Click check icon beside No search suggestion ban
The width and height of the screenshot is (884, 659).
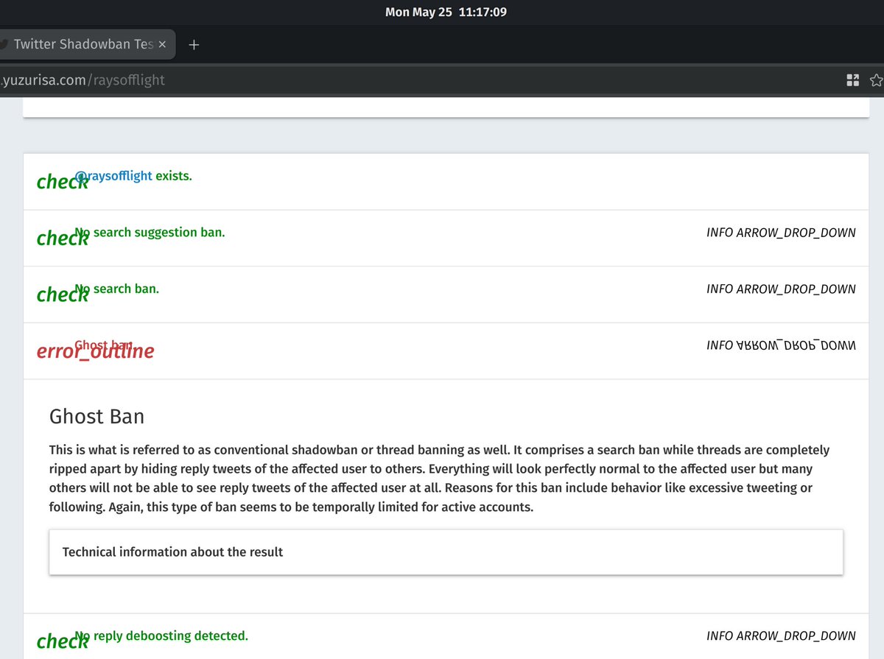pos(62,239)
